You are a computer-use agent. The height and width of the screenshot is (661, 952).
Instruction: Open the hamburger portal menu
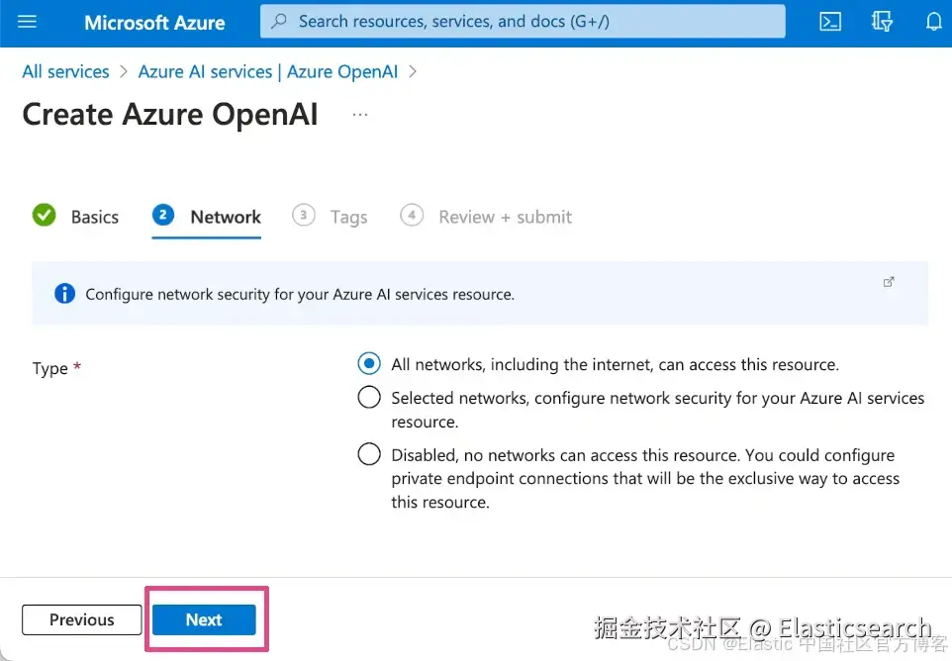pos(27,23)
